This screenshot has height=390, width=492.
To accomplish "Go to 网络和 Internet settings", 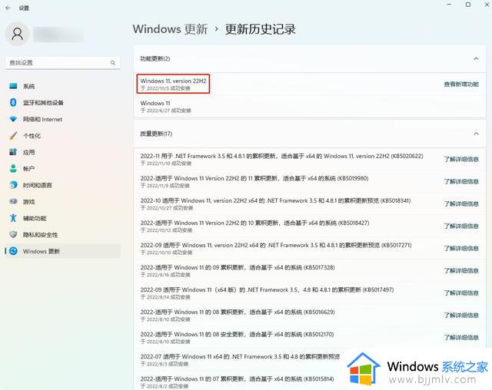I will click(x=63, y=119).
